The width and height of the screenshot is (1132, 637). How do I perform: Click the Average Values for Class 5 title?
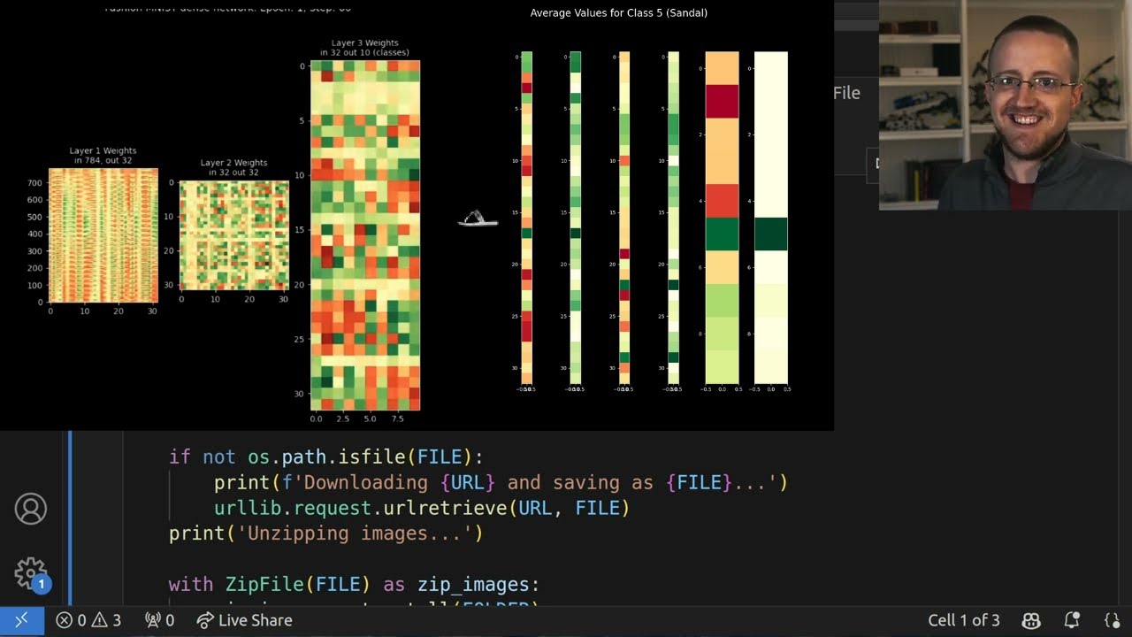coord(619,12)
